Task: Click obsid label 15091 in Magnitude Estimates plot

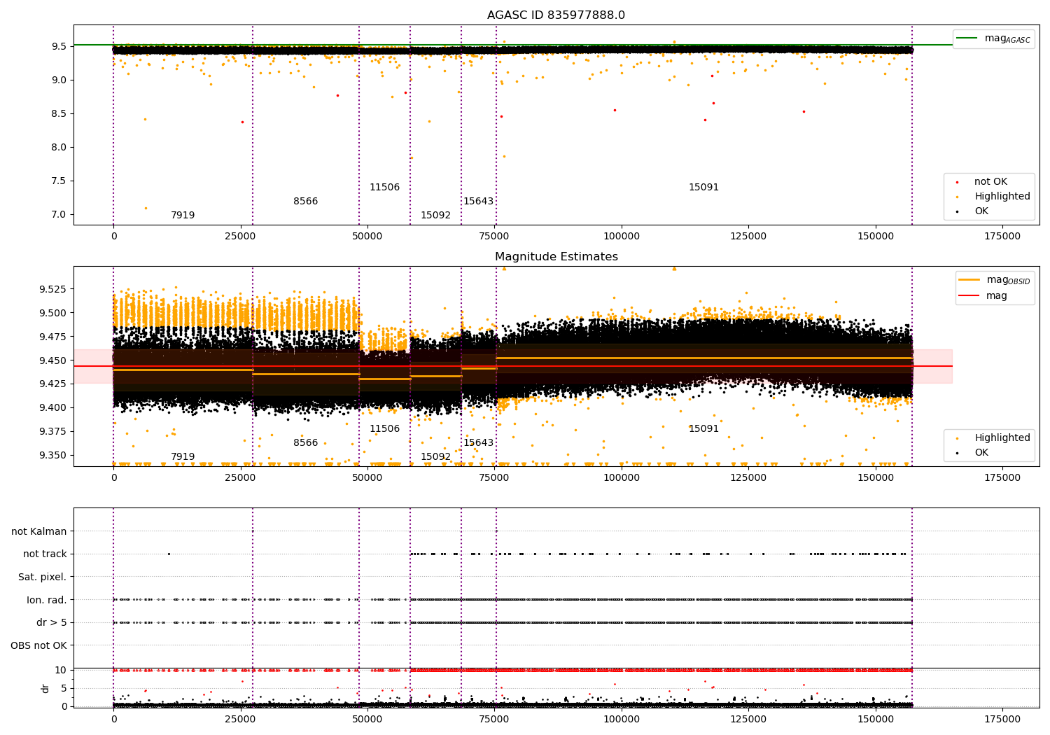Action: 703,429
